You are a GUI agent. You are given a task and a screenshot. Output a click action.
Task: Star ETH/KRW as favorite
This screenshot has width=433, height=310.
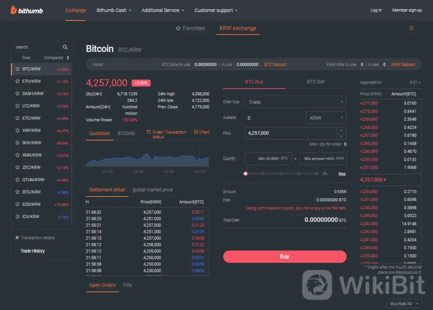click(17, 81)
